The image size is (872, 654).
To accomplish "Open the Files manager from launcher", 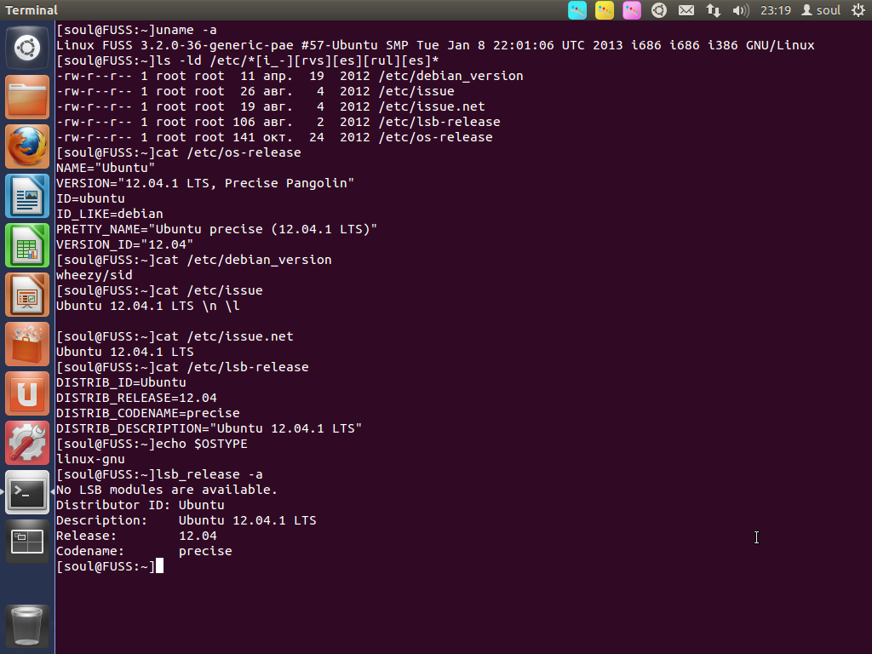I will click(27, 97).
